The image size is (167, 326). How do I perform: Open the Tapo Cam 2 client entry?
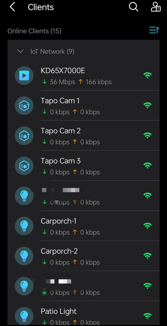[83, 136]
